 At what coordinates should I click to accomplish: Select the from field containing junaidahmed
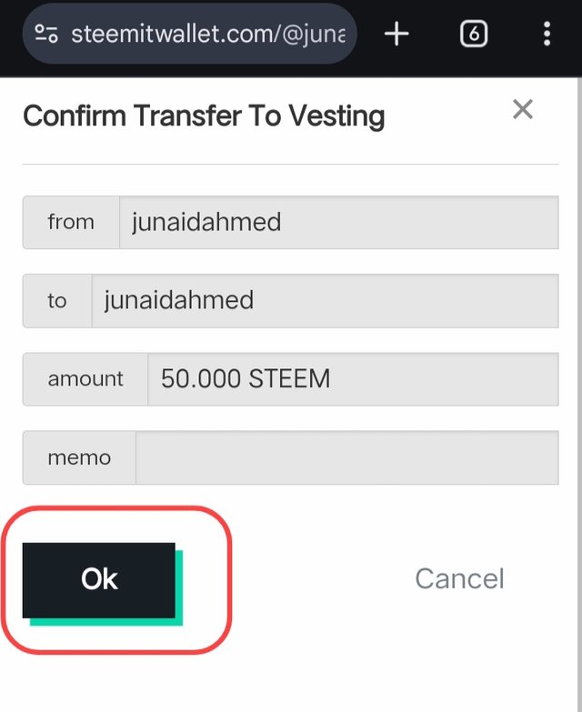click(338, 223)
